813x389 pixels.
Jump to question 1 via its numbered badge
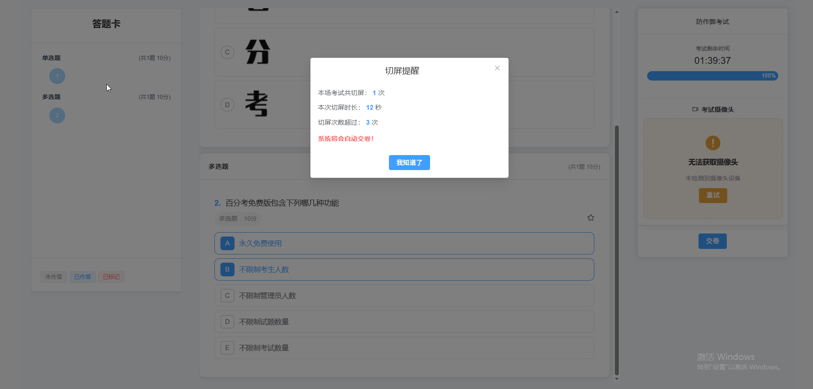pos(57,76)
